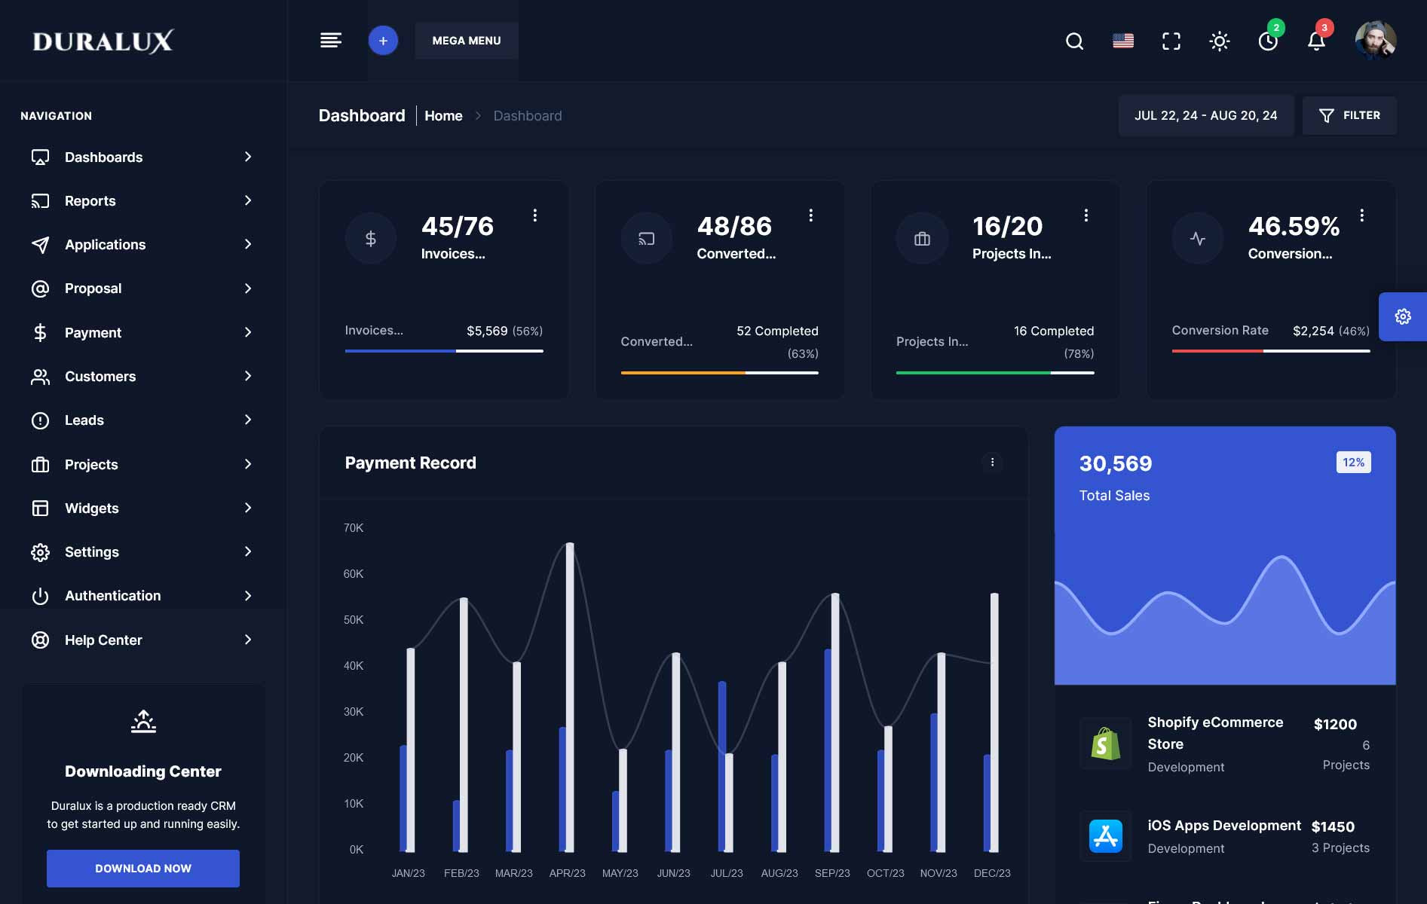Collapse sidebar using hamburger menu toggle
The height and width of the screenshot is (904, 1427).
coord(330,41)
